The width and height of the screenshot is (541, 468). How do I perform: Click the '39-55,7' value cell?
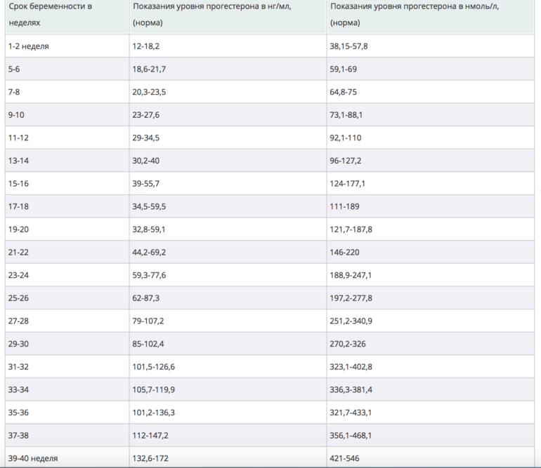[x=148, y=184]
